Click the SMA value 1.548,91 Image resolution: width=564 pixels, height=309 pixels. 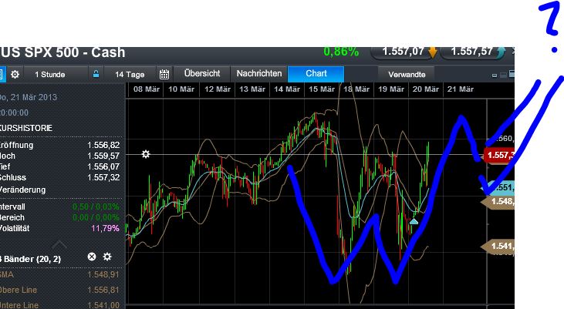tap(103, 274)
